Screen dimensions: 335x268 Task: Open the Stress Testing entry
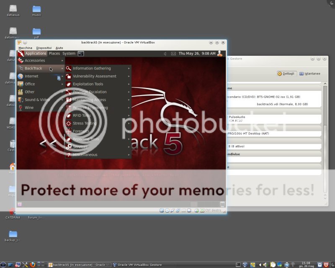point(98,123)
